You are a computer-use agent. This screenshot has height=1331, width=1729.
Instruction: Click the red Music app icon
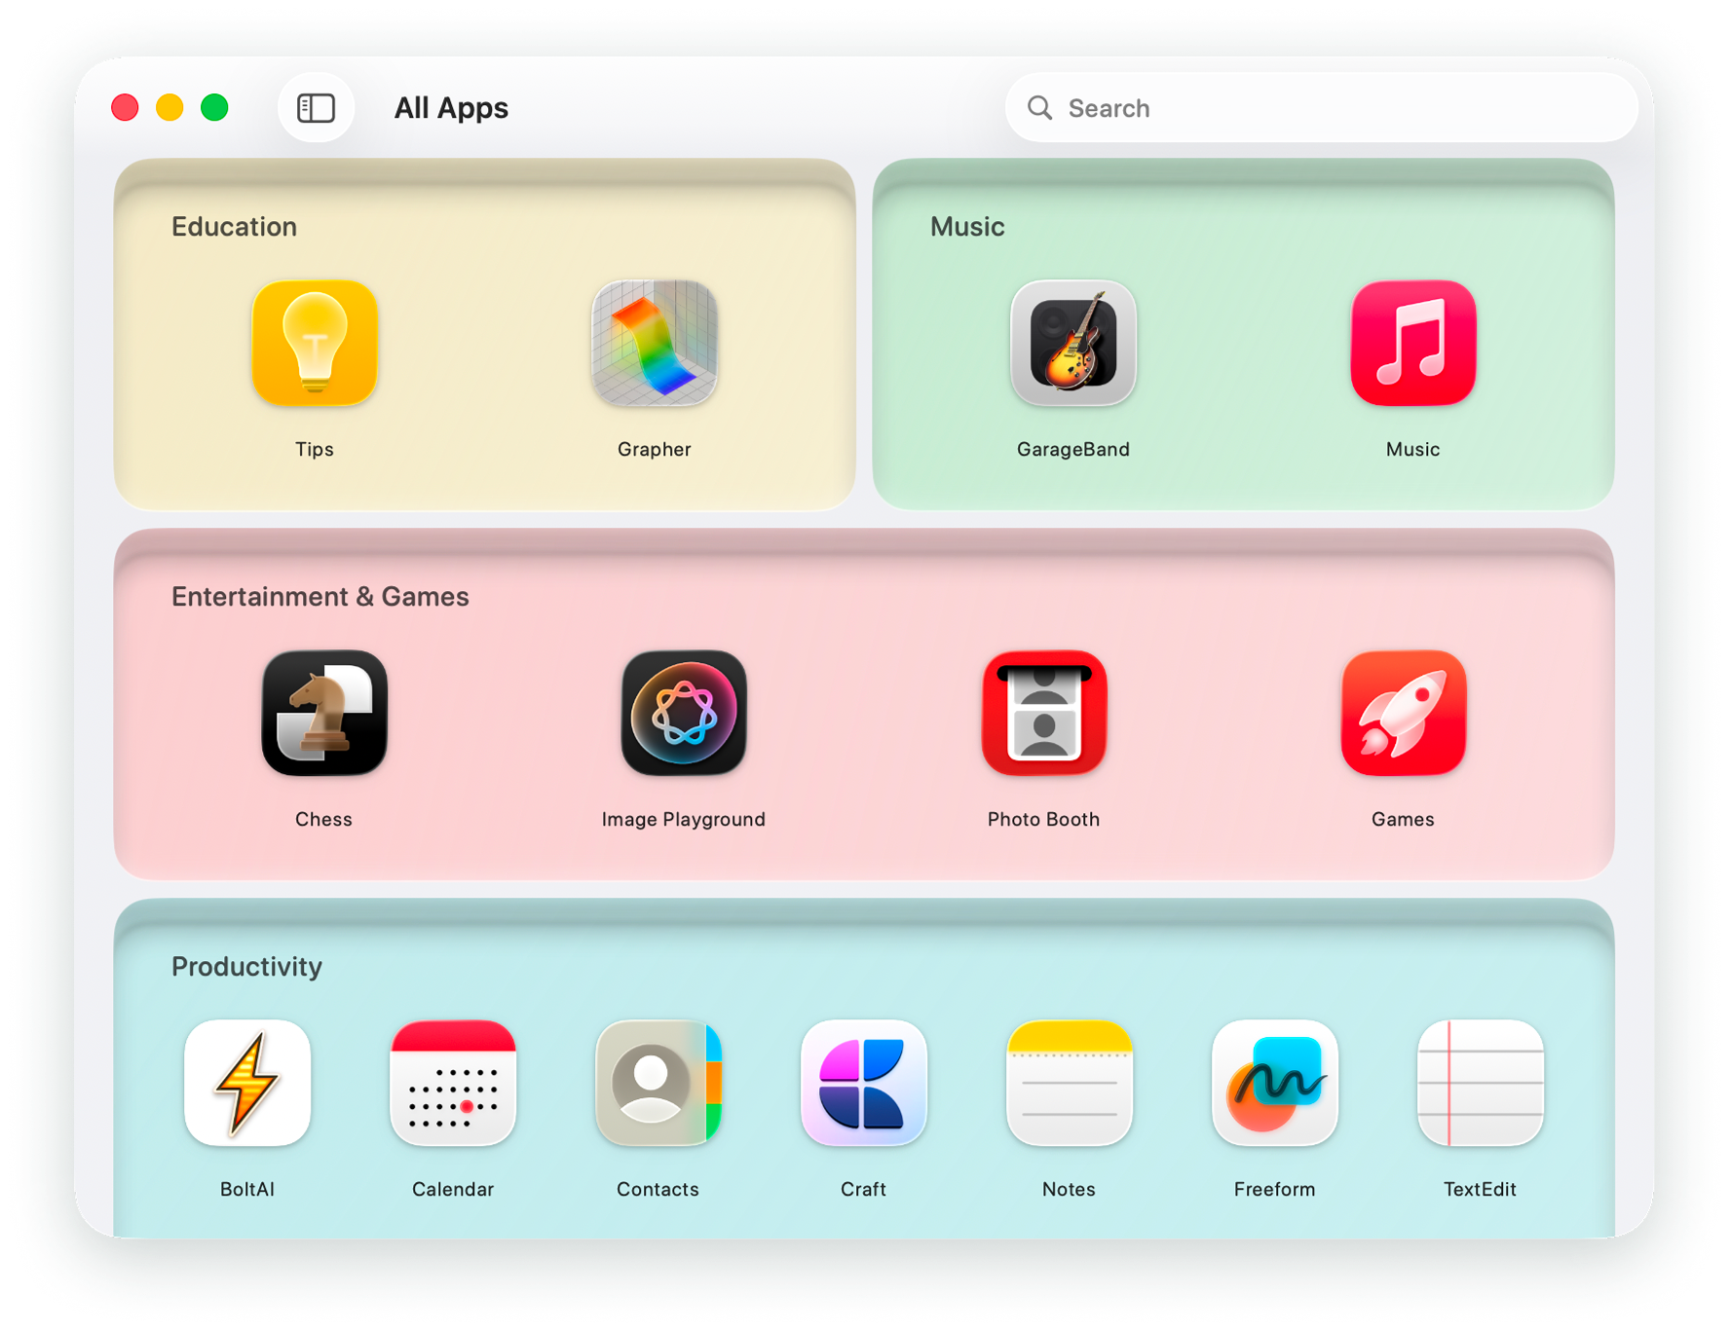[1412, 343]
